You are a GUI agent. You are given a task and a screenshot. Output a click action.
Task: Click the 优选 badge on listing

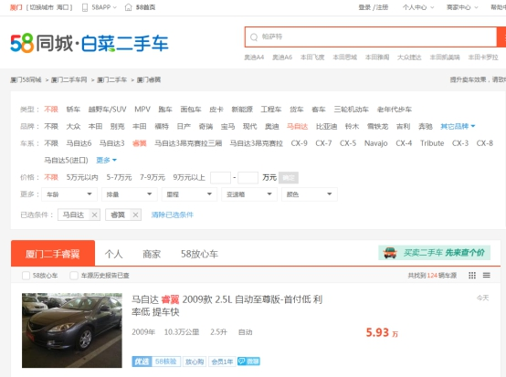coord(142,361)
